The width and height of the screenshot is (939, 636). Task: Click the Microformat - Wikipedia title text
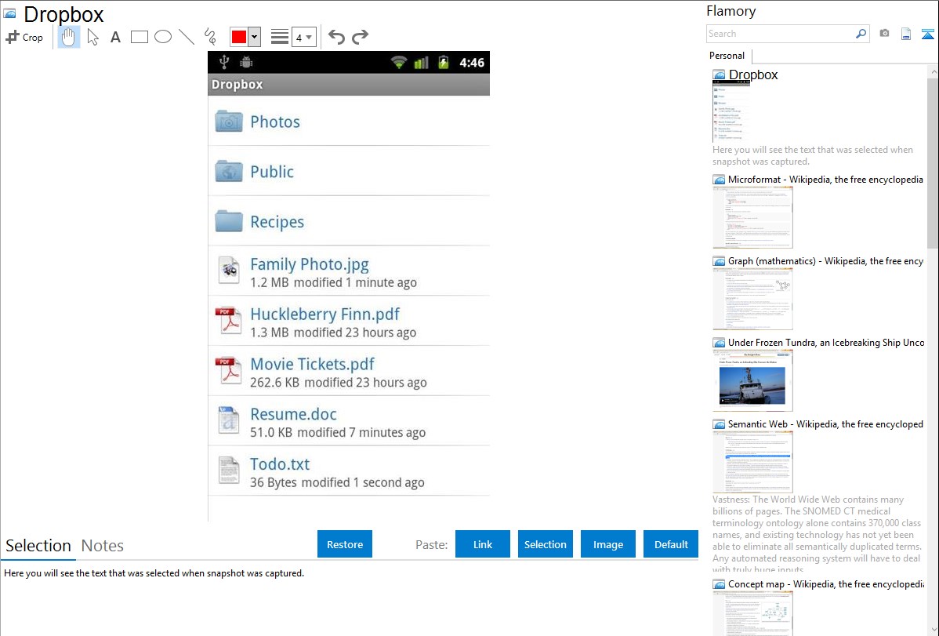tap(825, 180)
